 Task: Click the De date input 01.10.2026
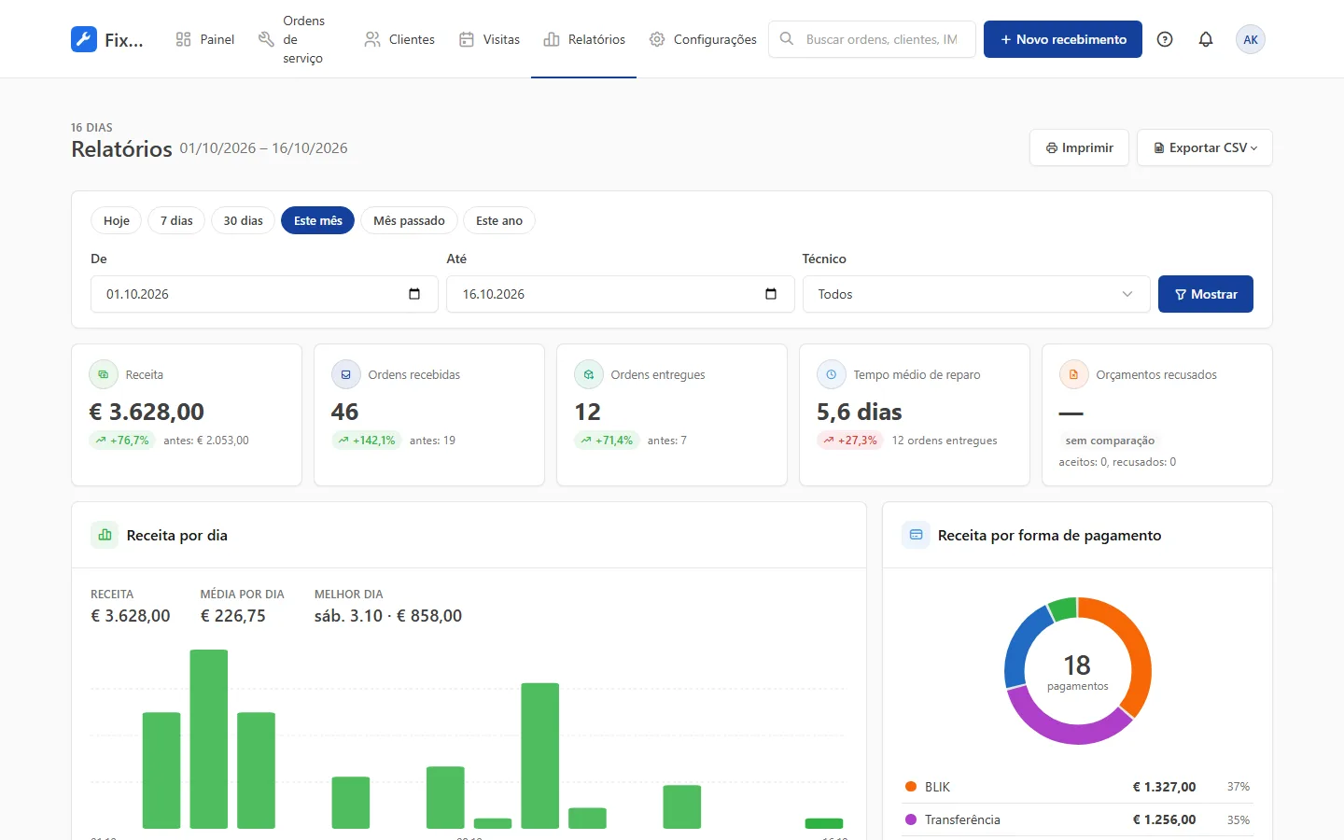264,294
